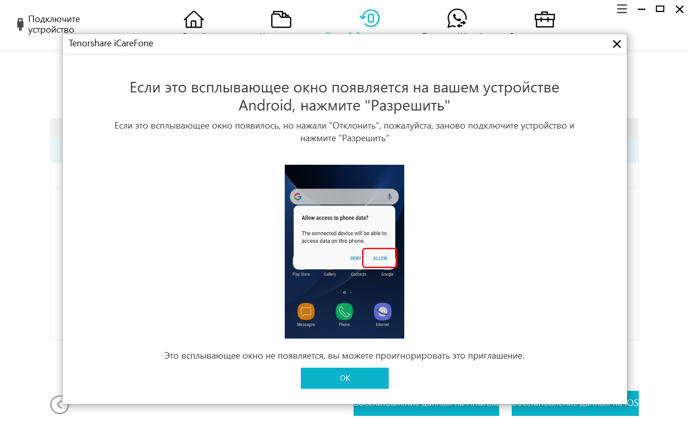688x437 pixels.
Task: Click the back arrow circle icon
Action: tap(59, 404)
